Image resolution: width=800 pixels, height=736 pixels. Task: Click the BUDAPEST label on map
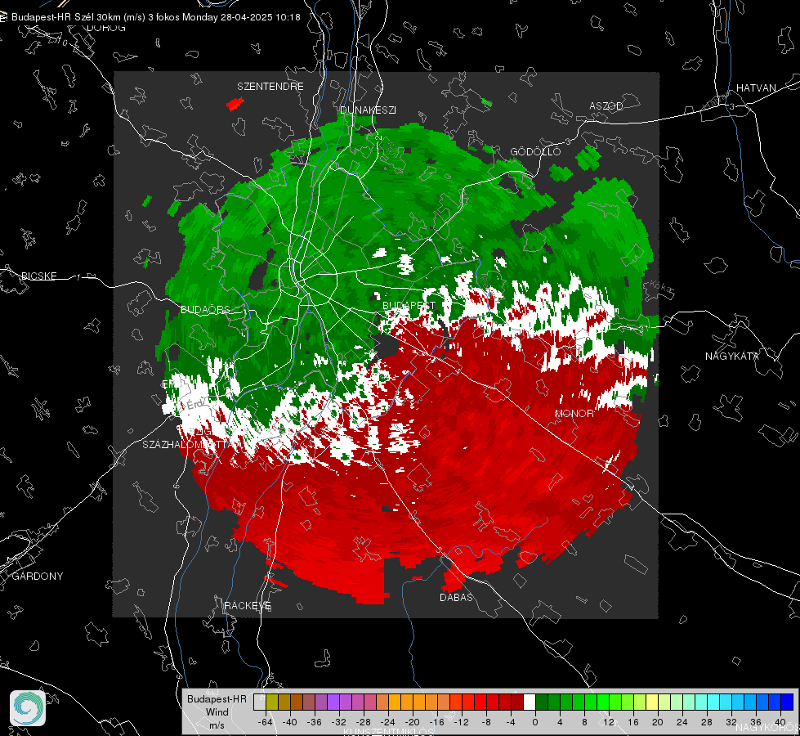coord(409,305)
